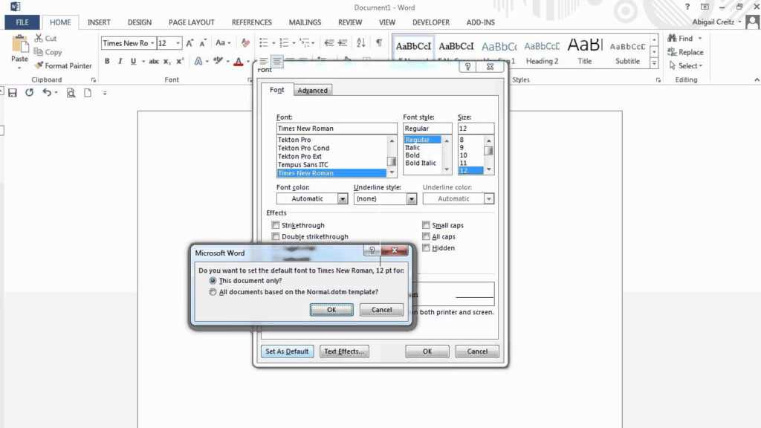Click the subscript icon

[166, 61]
